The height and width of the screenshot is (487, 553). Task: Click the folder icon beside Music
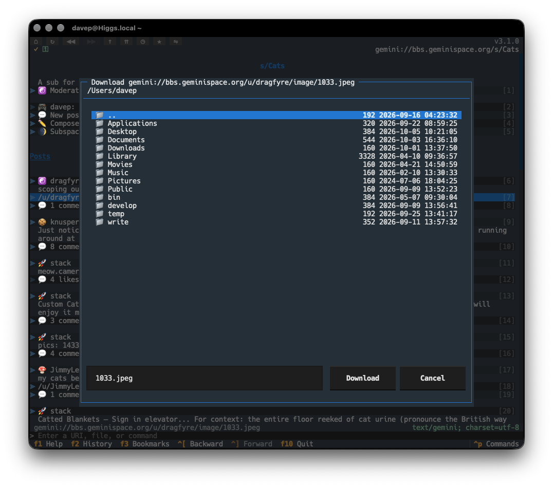[x=100, y=173]
